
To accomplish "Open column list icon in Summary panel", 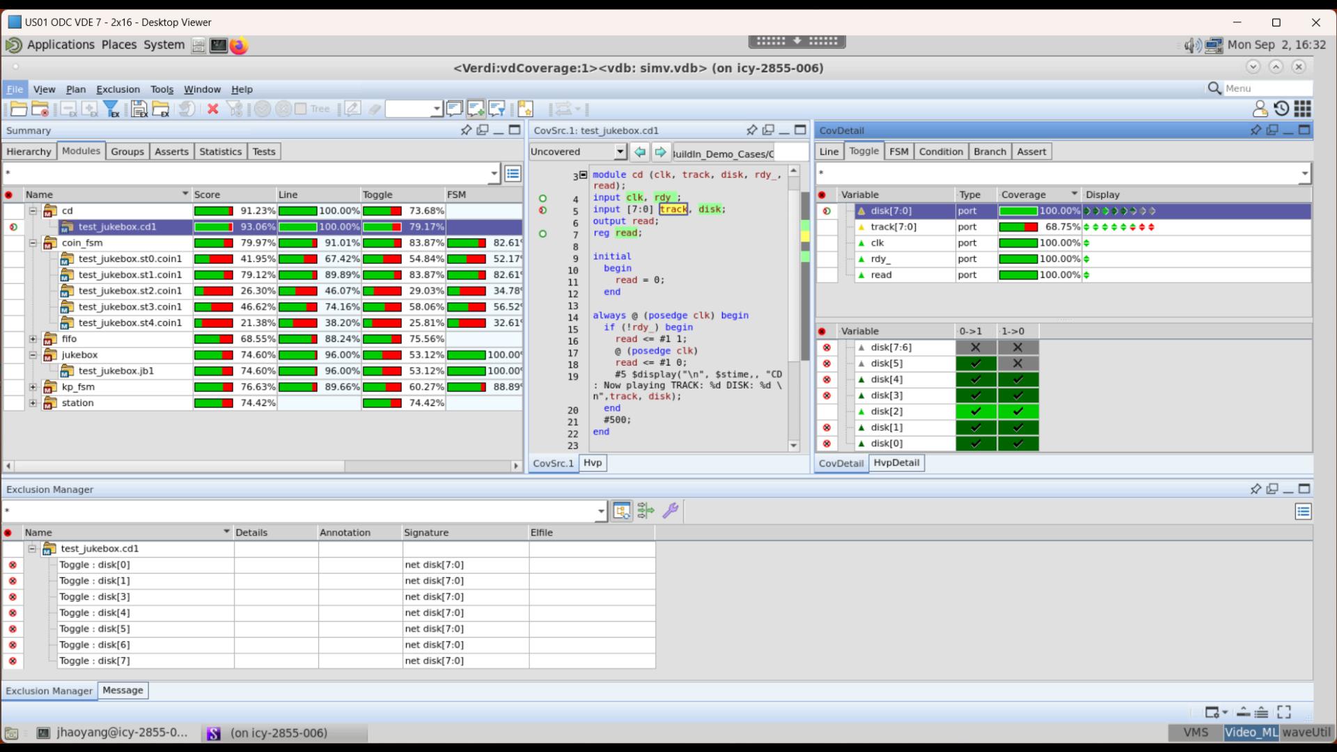I will tap(513, 173).
